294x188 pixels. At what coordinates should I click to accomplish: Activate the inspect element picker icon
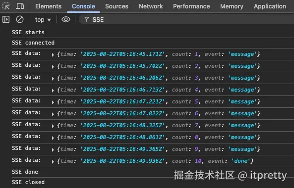[6, 6]
